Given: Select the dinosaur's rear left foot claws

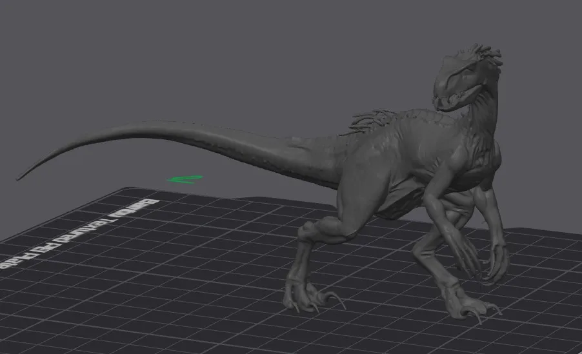Looking at the screenshot, I should (x=314, y=300).
